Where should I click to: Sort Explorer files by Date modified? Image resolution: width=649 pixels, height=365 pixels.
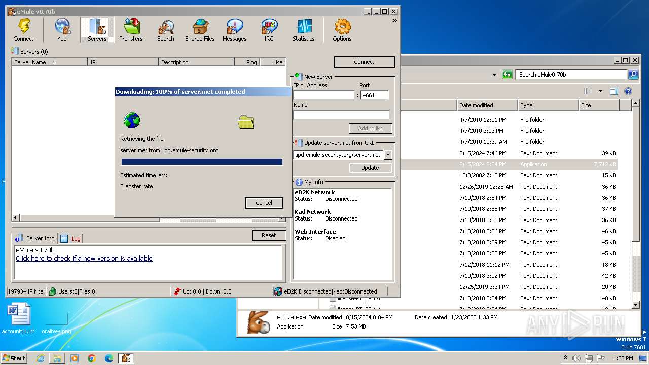pos(487,105)
